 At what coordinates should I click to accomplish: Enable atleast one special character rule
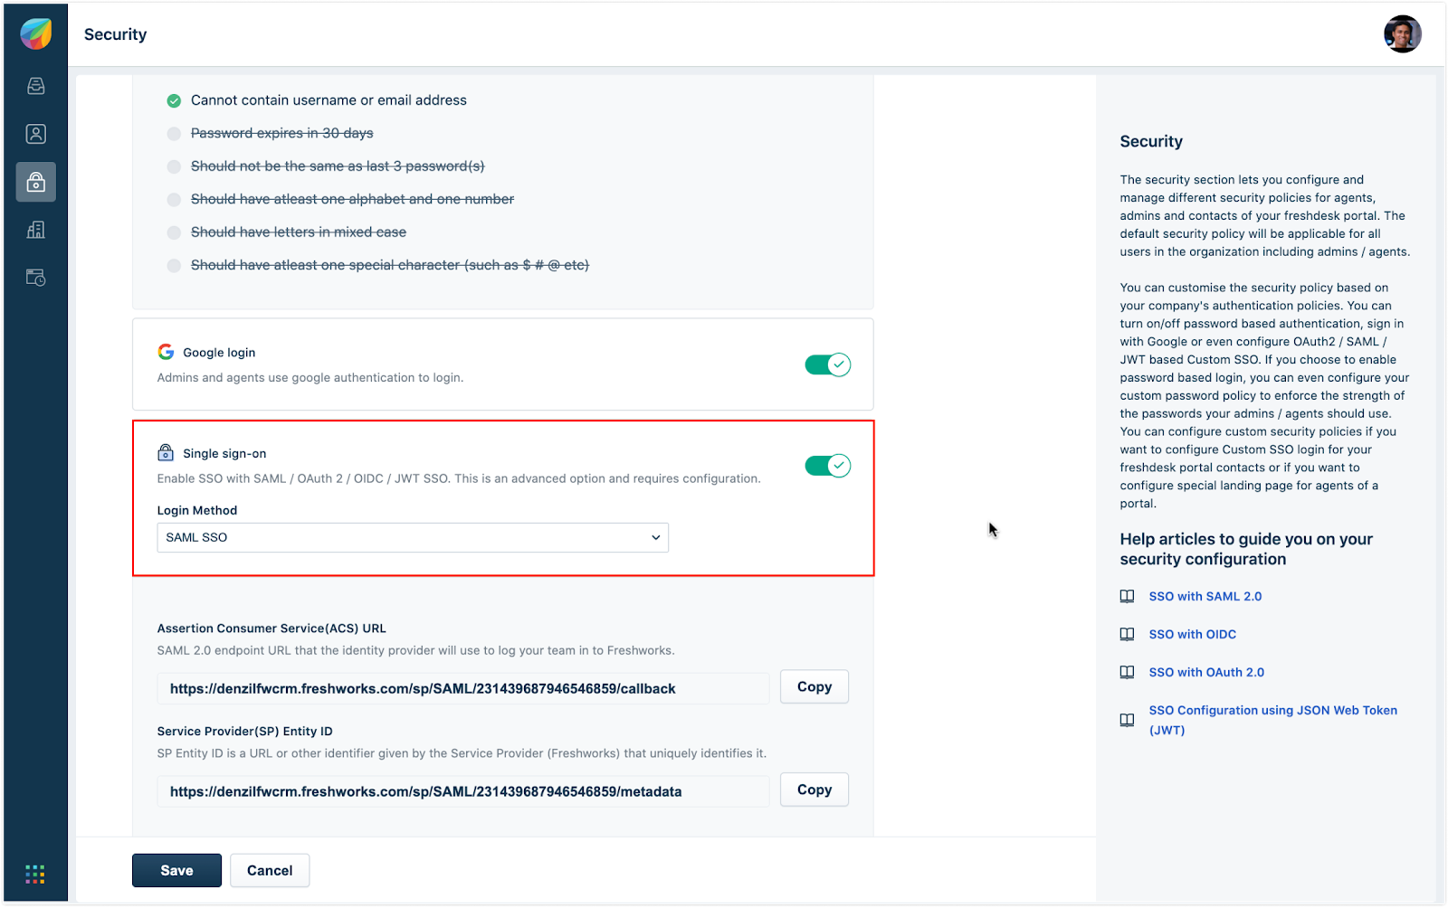174,266
